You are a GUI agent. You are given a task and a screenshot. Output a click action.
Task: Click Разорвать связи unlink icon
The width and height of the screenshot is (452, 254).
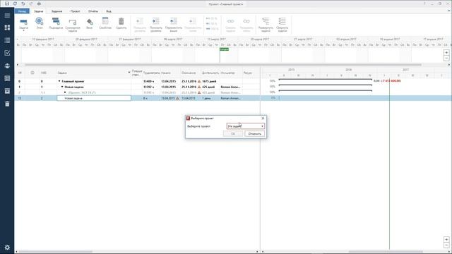[246, 25]
